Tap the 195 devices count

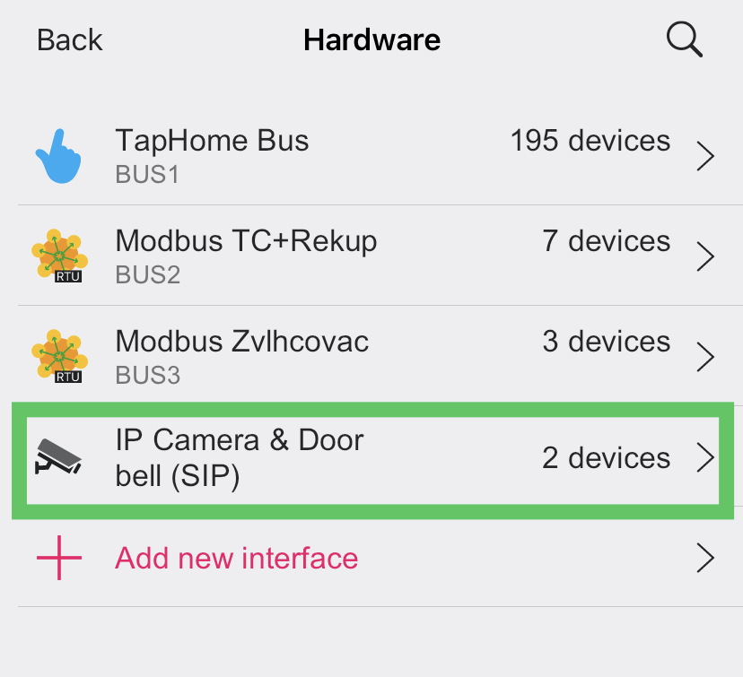pyautogui.click(x=590, y=141)
